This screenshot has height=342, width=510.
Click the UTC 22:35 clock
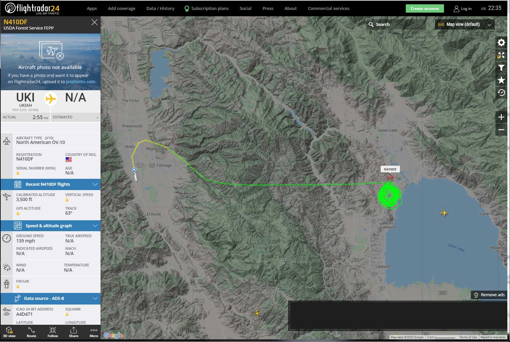[491, 8]
